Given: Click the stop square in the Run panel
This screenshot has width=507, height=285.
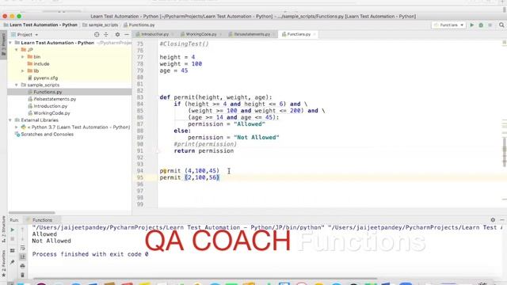Looking at the screenshot, I should 13,239.
